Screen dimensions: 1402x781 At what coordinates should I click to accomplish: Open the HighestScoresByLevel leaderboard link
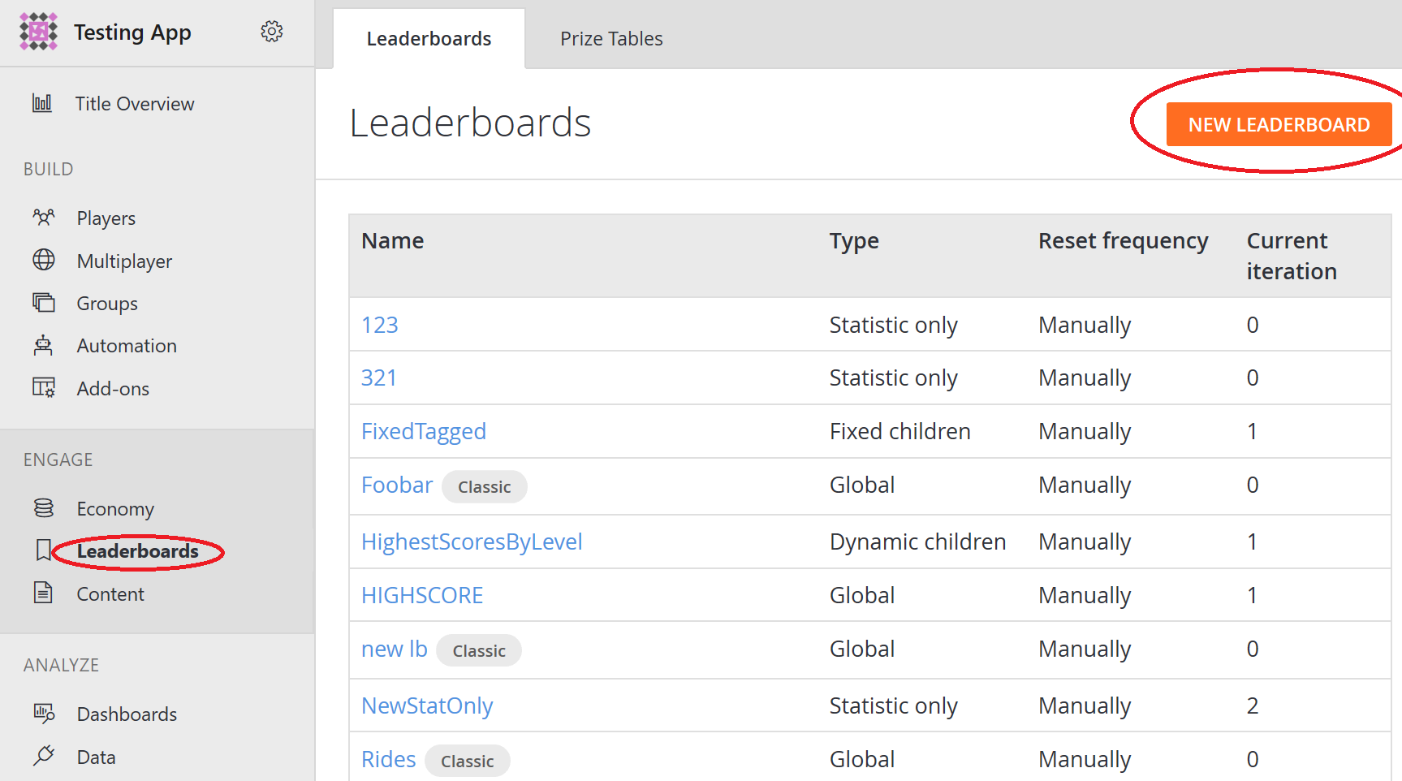pyautogui.click(x=472, y=542)
